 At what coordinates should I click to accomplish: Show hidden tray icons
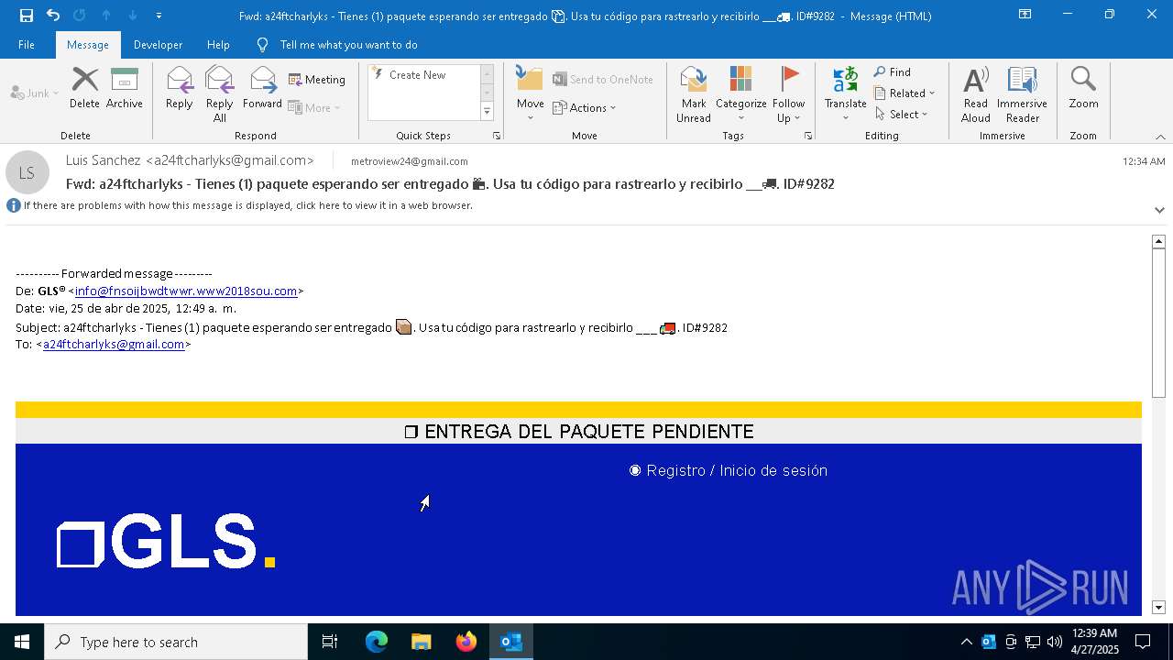click(x=966, y=642)
